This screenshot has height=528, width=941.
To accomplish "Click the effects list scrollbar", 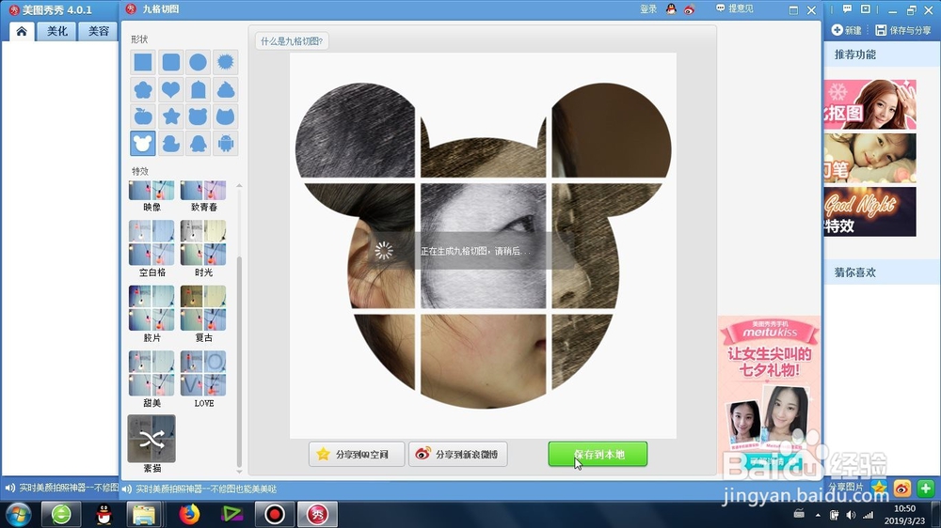I will [x=239, y=362].
